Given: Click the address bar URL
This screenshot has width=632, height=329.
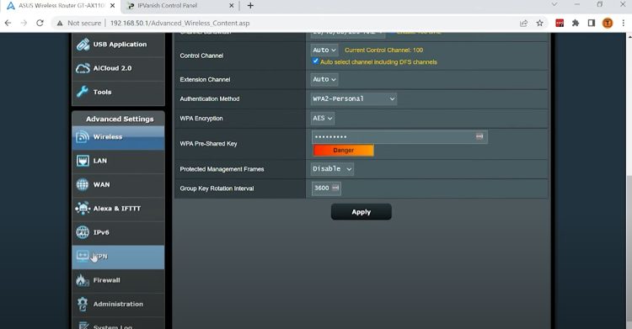Looking at the screenshot, I should [x=179, y=23].
